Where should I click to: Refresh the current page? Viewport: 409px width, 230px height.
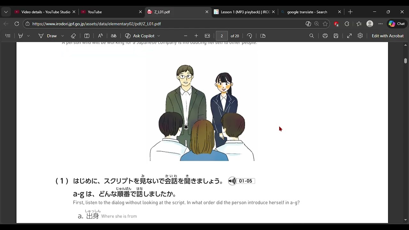click(x=17, y=24)
